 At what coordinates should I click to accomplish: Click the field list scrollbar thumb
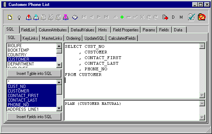59,90
